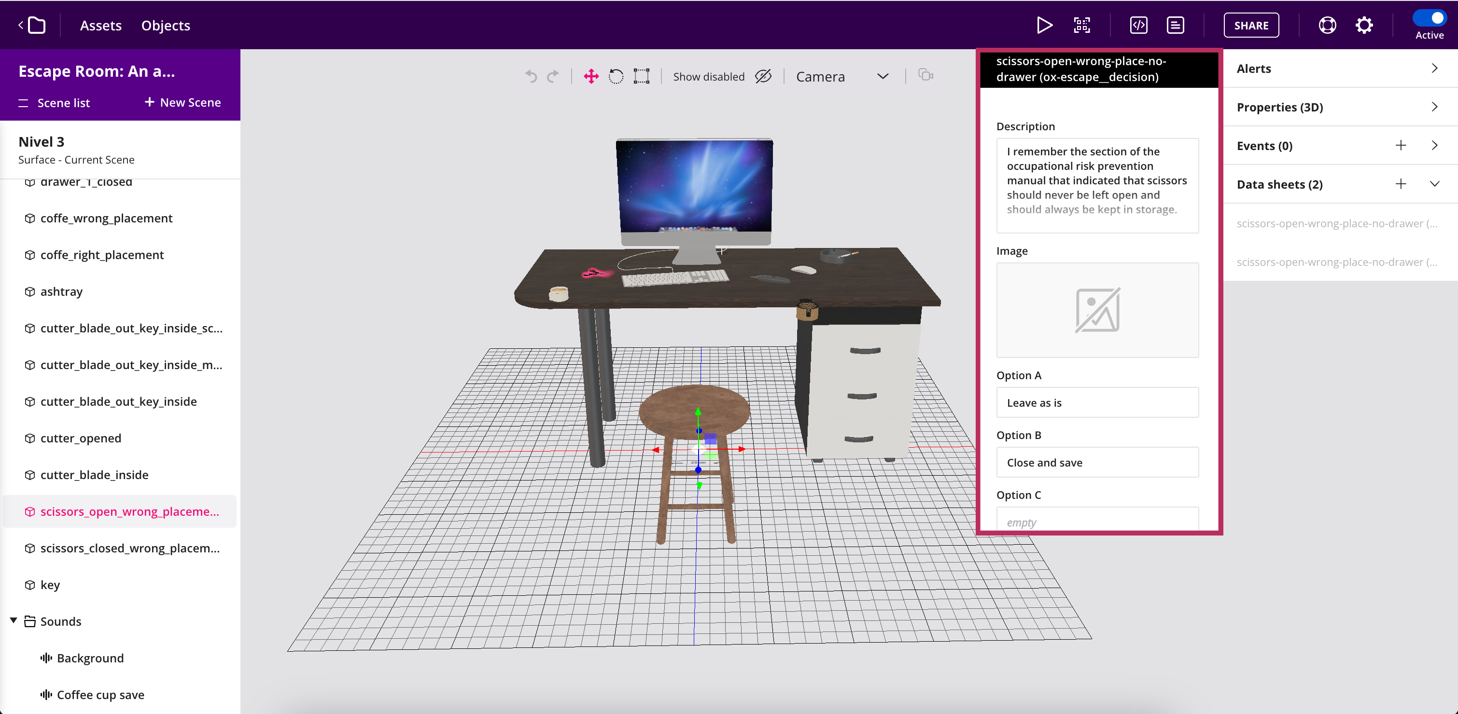This screenshot has height=714, width=1458.
Task: Click New Scene to add scene
Action: click(x=182, y=102)
